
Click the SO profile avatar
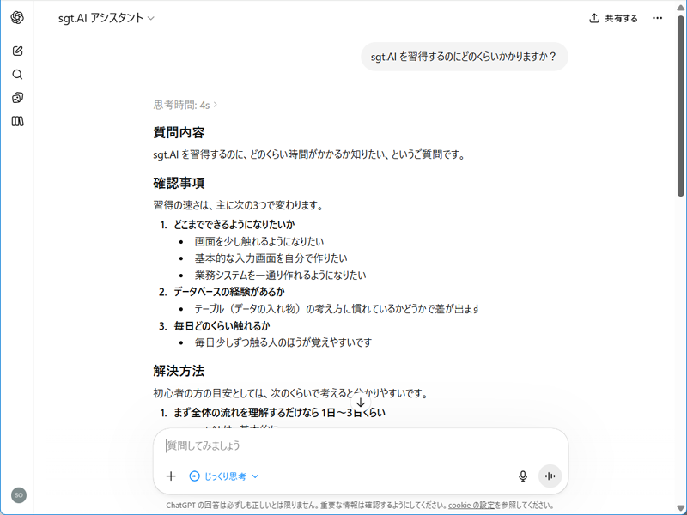19,495
